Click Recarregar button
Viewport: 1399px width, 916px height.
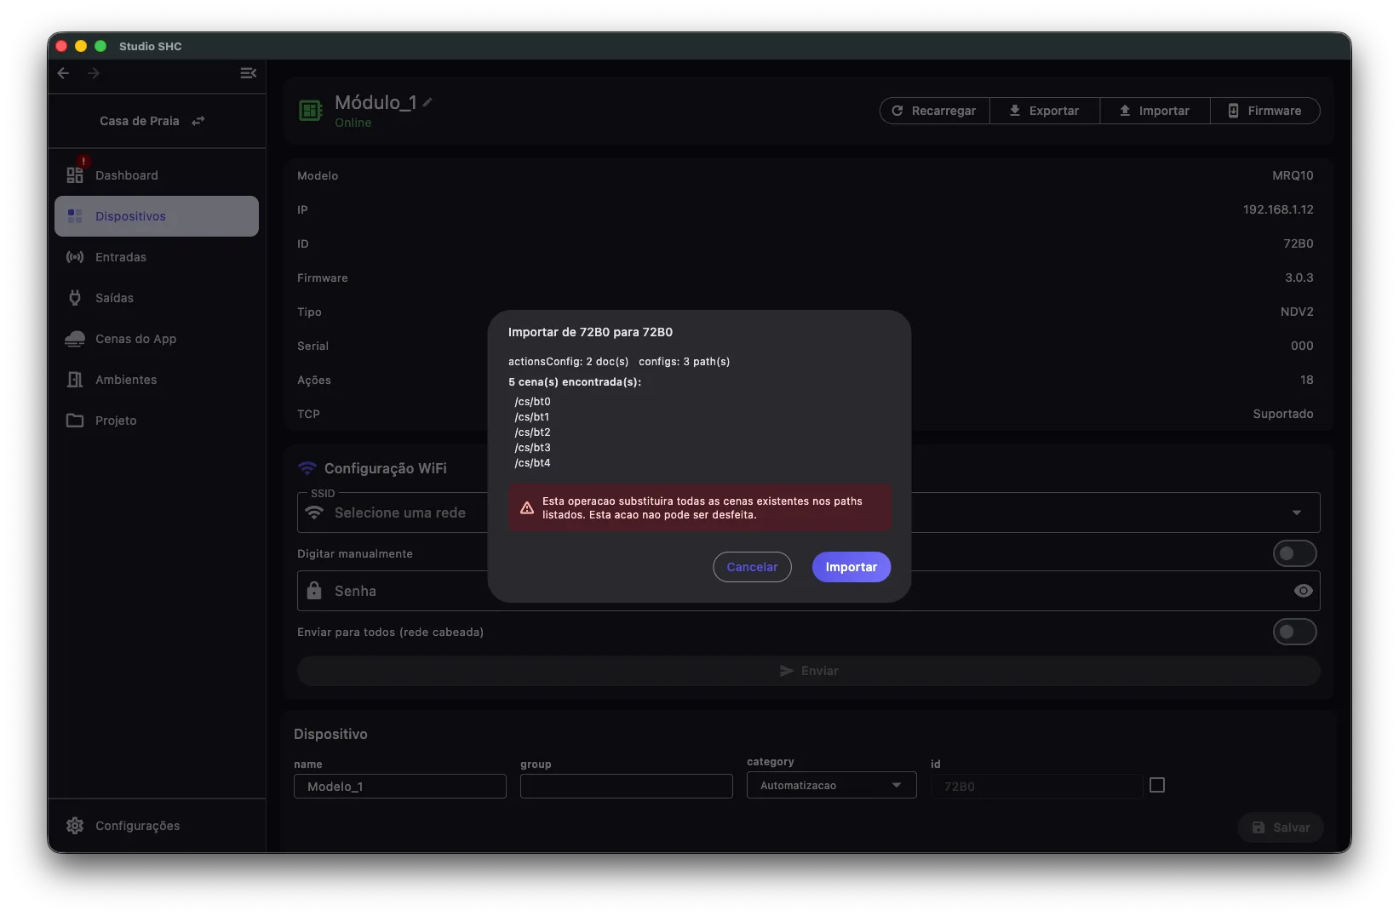(x=935, y=111)
